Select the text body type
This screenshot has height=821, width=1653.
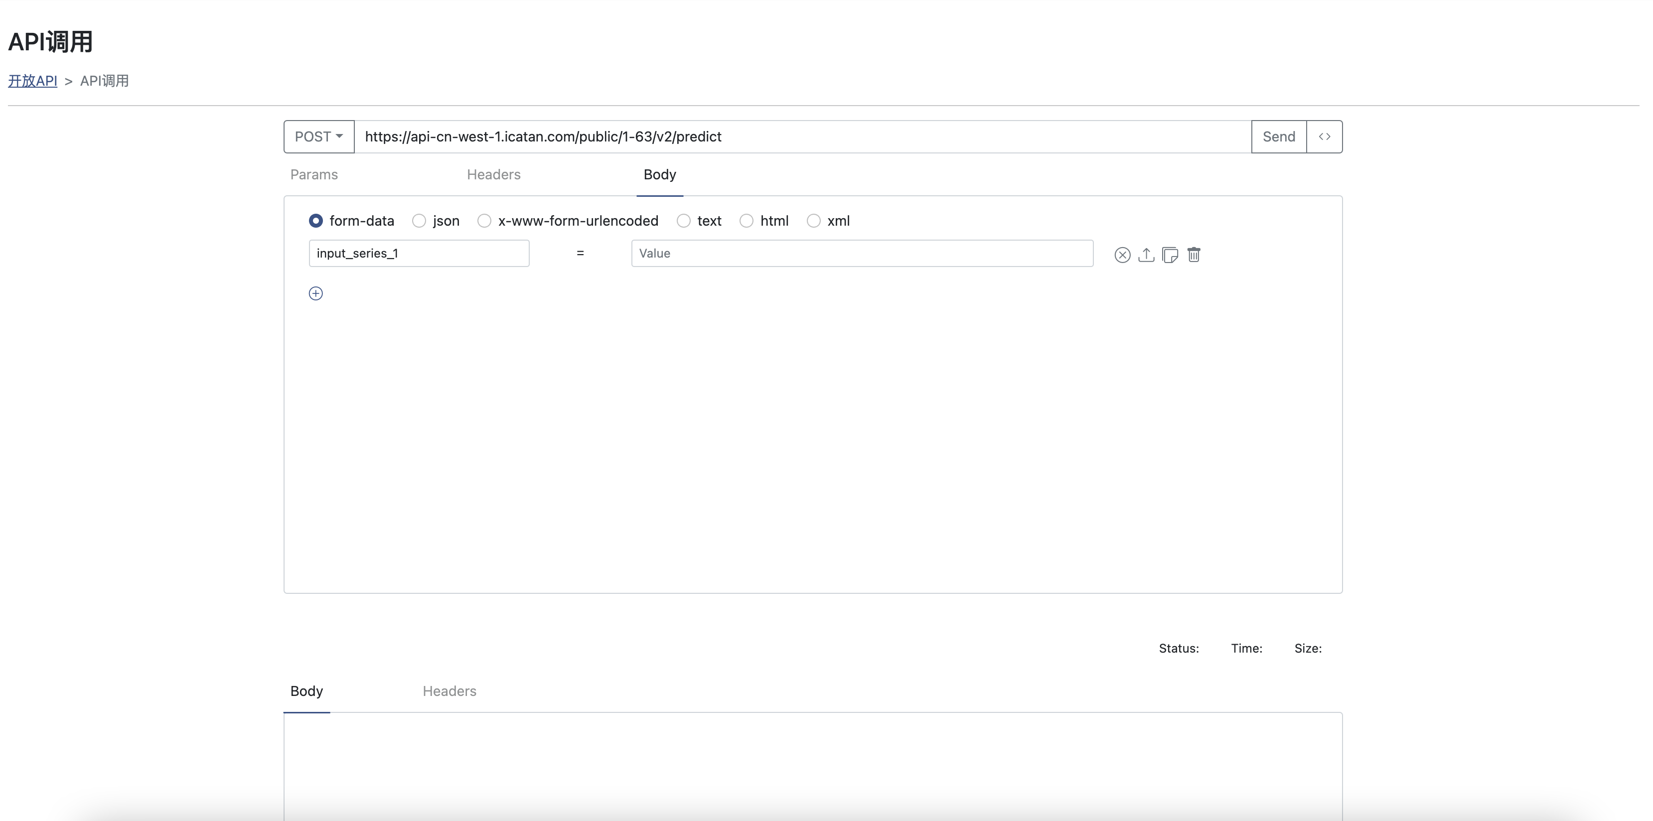click(x=683, y=221)
